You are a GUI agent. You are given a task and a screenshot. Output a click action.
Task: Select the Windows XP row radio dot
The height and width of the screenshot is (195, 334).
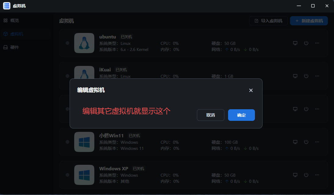click(67, 175)
